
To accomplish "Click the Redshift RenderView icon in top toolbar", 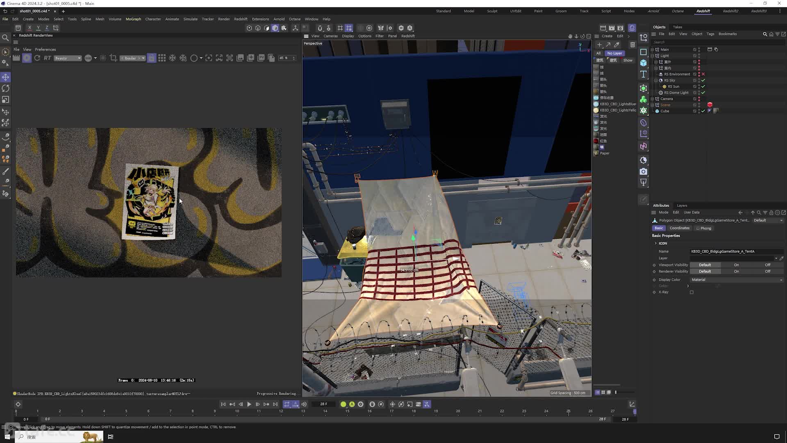I will 632,28.
